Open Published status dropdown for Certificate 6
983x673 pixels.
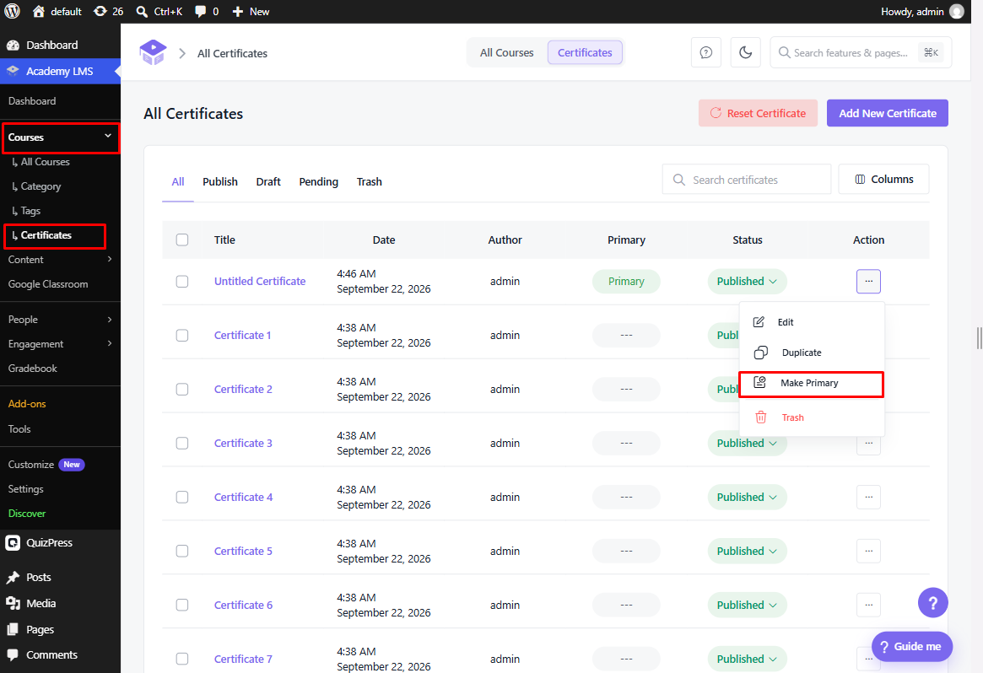748,605
